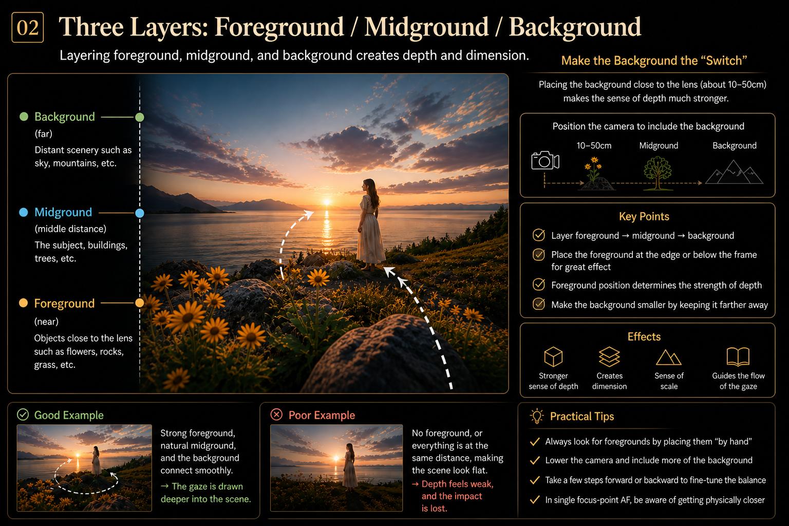Viewport: 789px width, 526px height.
Task: Click the orange Foreground dot on the dashed line
Action: [139, 303]
